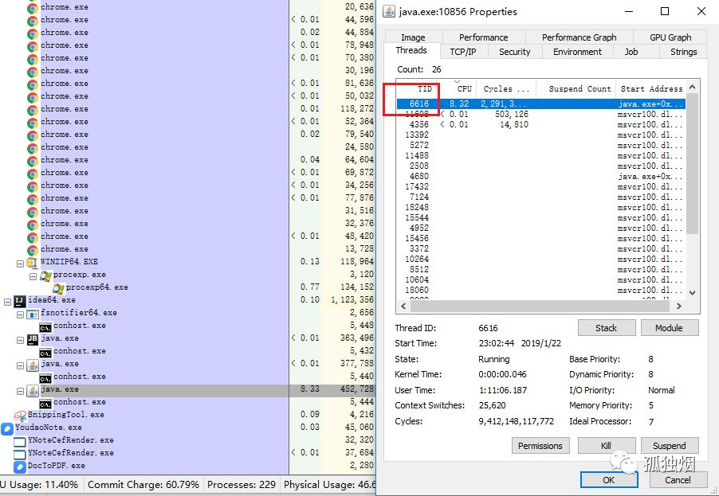Click the Kill thread button
Viewport: 719px width, 496px height.
point(606,446)
